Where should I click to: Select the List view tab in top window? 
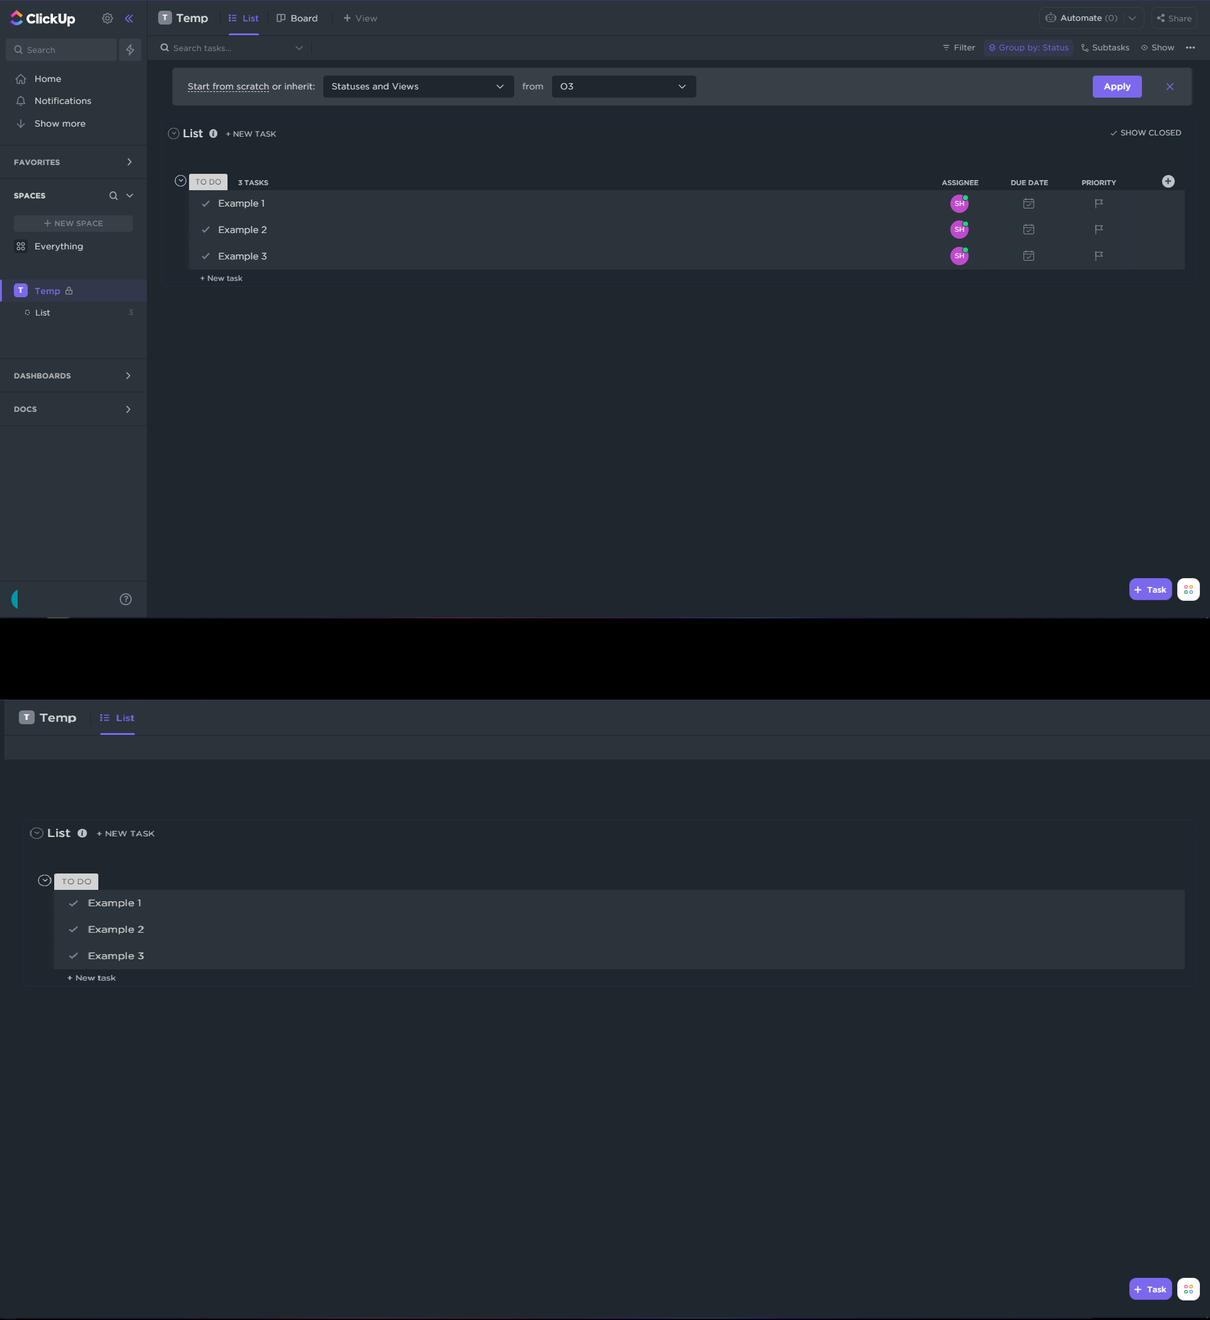point(243,18)
